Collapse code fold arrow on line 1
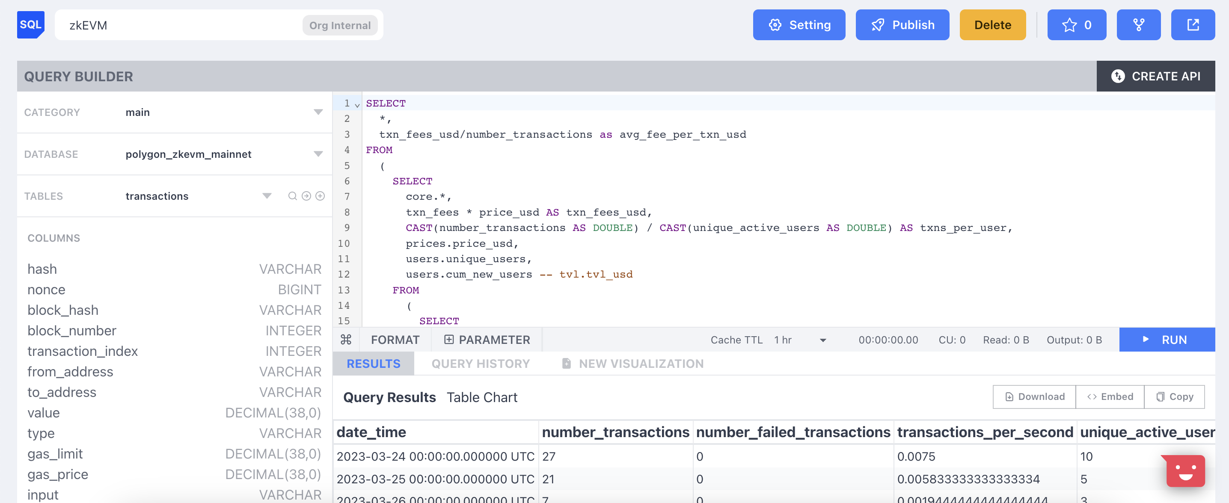Image resolution: width=1229 pixels, height=503 pixels. tap(357, 105)
